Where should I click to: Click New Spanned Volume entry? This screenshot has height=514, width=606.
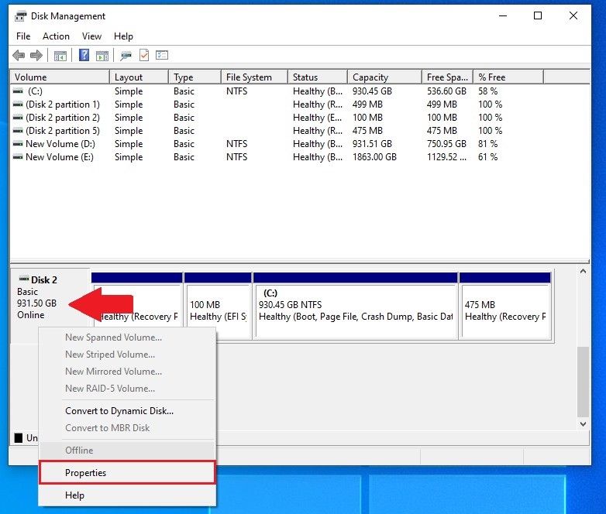click(x=127, y=338)
